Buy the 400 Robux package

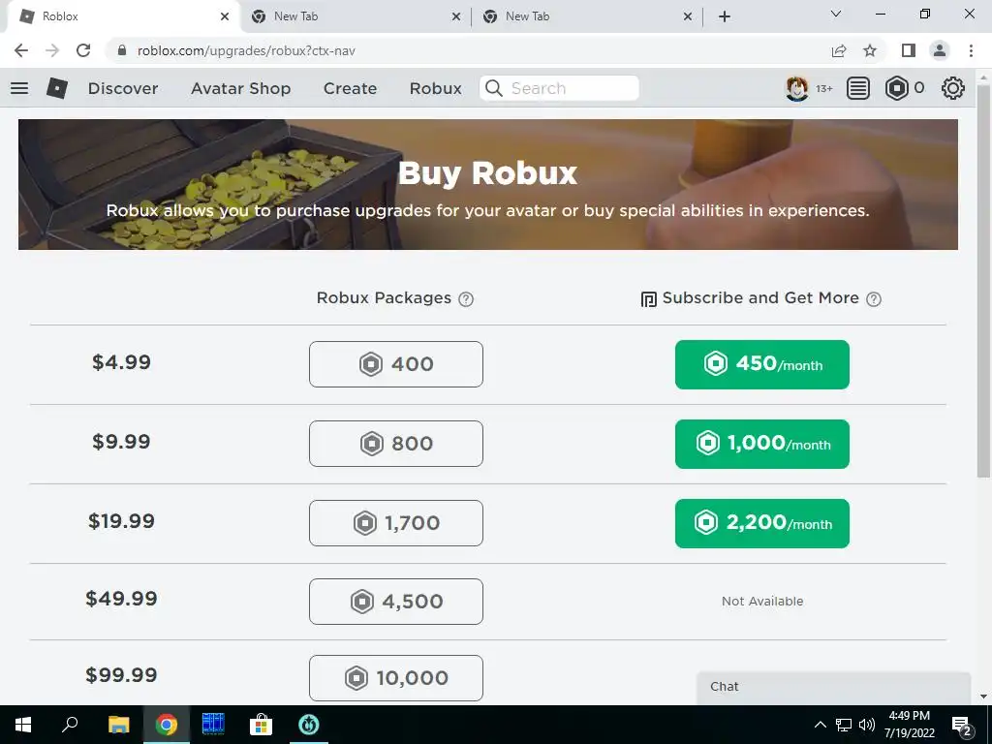[396, 364]
